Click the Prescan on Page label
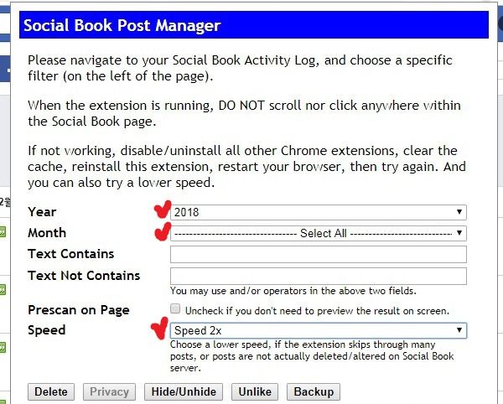The width and height of the screenshot is (503, 404). 79,310
